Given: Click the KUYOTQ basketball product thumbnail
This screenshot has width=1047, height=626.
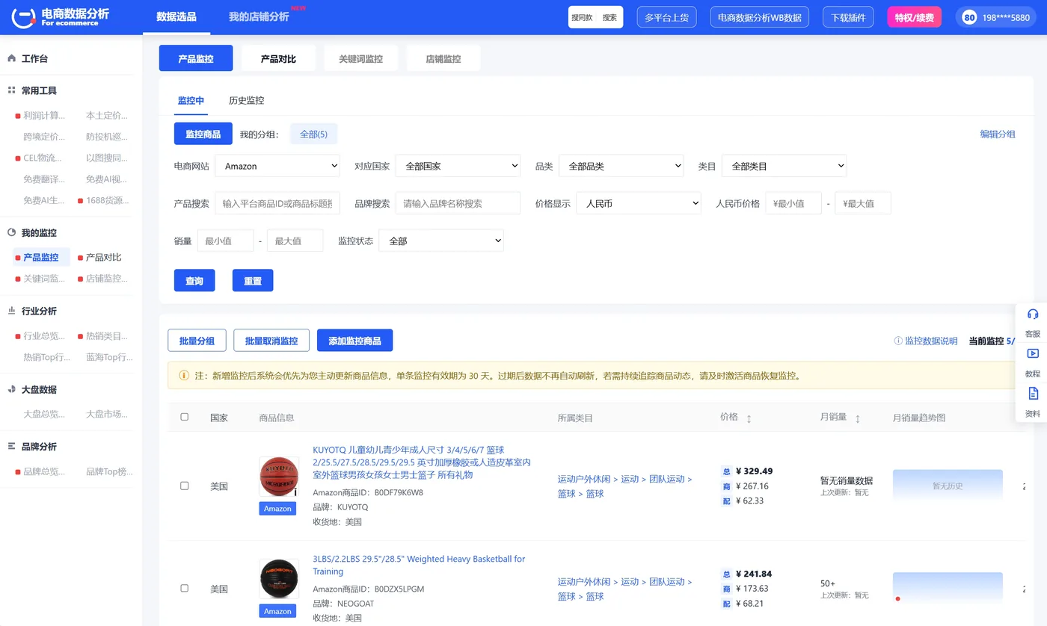Looking at the screenshot, I should pyautogui.click(x=278, y=477).
